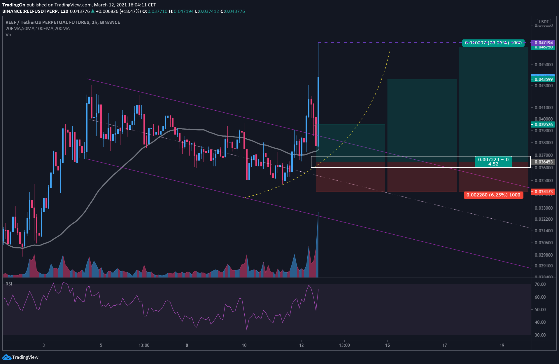Click the gray 0.036453 price tag
559x364 pixels.
[x=543, y=162]
